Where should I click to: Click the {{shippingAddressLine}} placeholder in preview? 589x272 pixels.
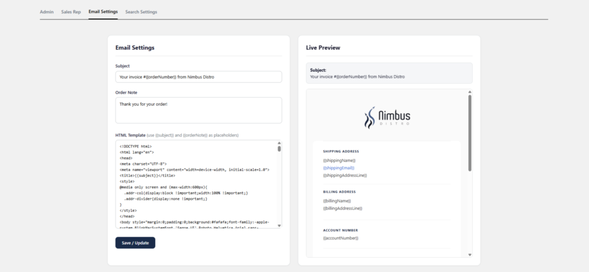tap(345, 176)
